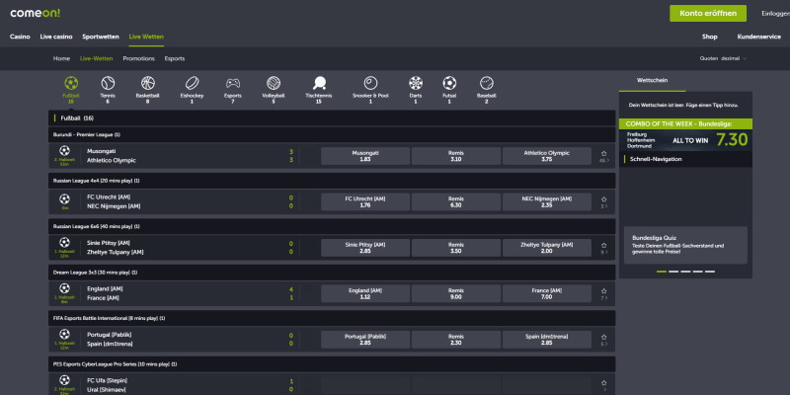Viewport: 790px width, 395px height.
Task: Favorite the Musongati vs Athletico Olympic match
Action: [x=604, y=154]
